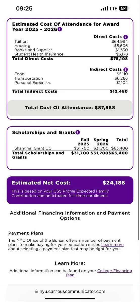Tap the lock icon before the URL
140x302 pixels.
click(37, 291)
